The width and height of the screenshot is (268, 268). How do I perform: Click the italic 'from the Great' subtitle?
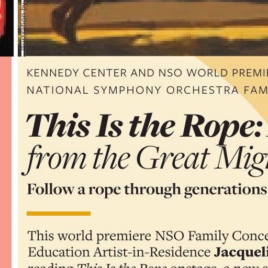click(116, 159)
